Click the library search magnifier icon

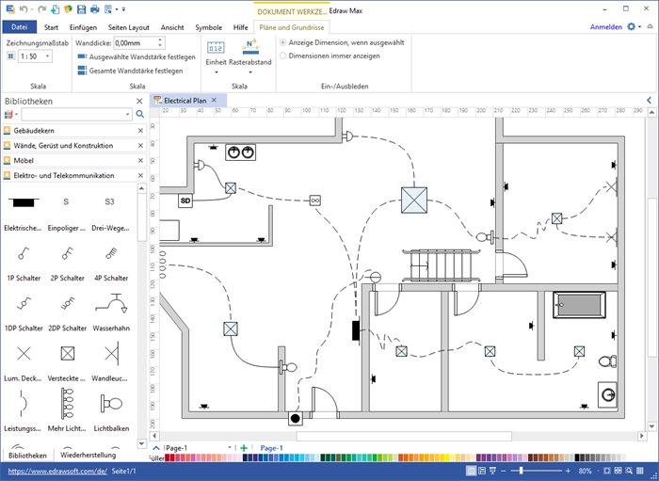click(x=140, y=114)
